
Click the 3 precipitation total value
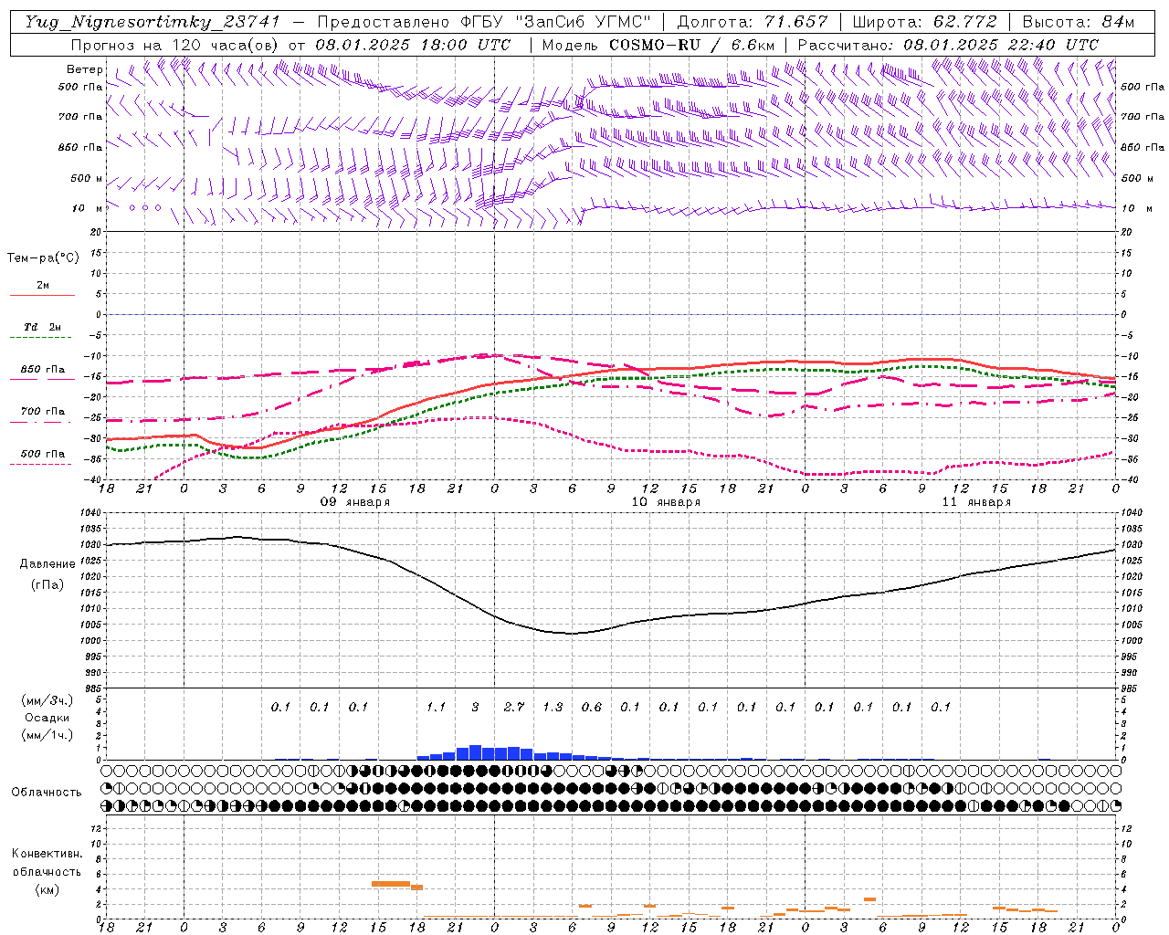point(475,707)
